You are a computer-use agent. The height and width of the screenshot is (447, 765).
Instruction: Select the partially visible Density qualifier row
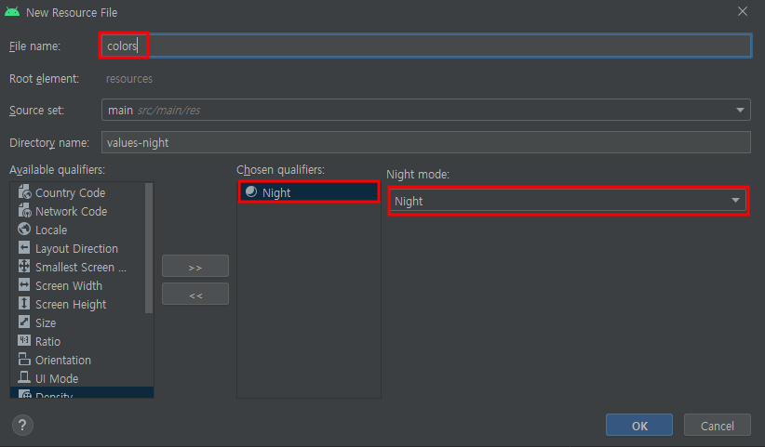tap(82, 392)
